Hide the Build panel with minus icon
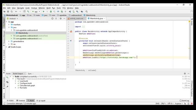The height and width of the screenshot is (110, 196). point(188,74)
